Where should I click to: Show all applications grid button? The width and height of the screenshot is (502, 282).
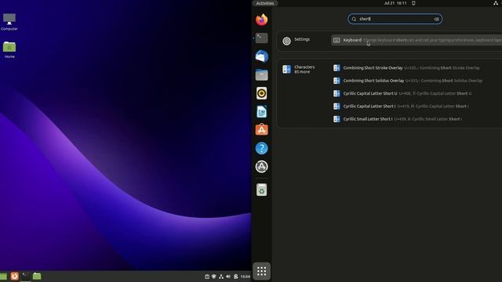pos(261,271)
